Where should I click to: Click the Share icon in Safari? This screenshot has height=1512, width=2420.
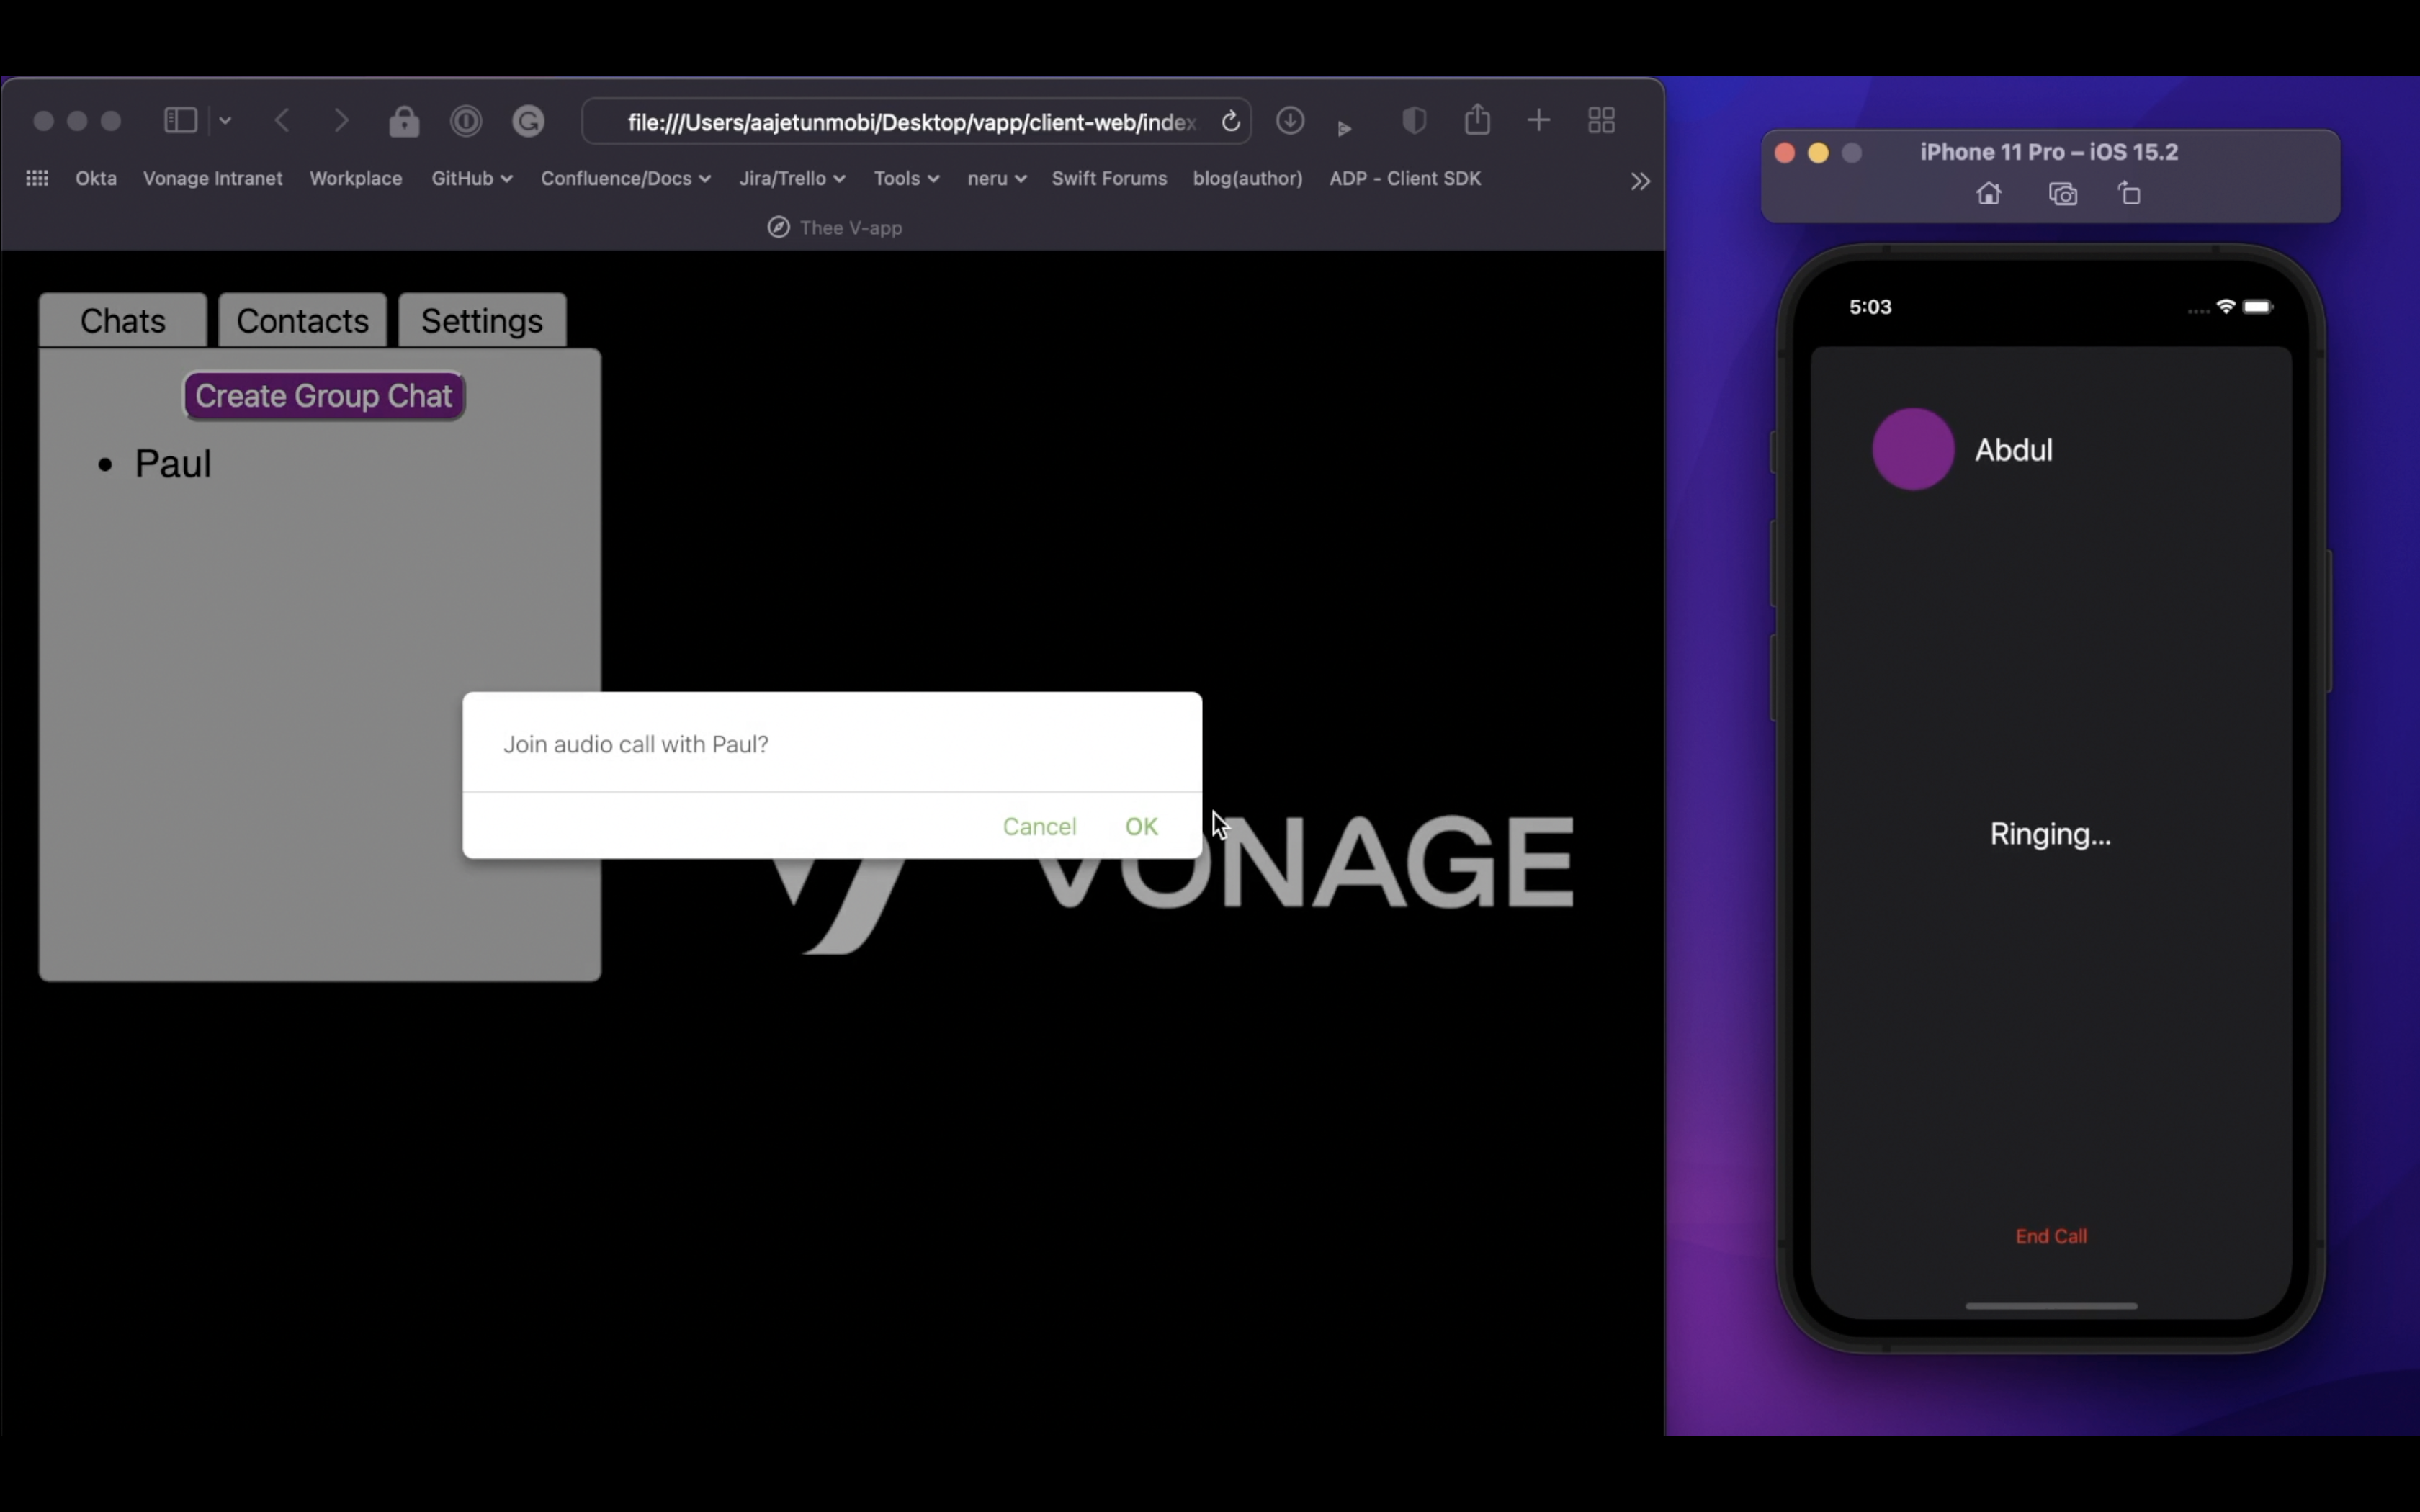pyautogui.click(x=1477, y=120)
